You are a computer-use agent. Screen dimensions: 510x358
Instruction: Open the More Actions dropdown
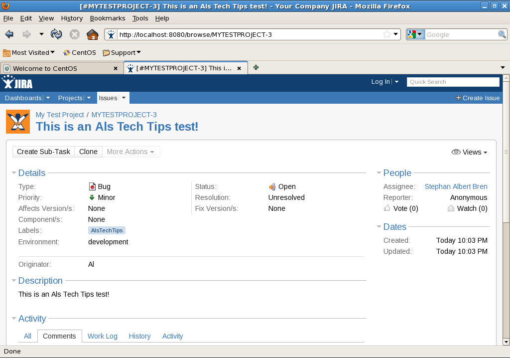tap(131, 152)
